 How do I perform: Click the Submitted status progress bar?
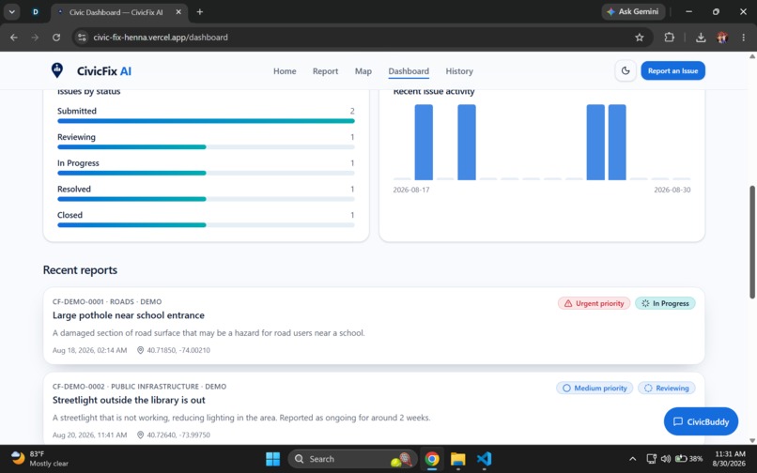point(206,121)
